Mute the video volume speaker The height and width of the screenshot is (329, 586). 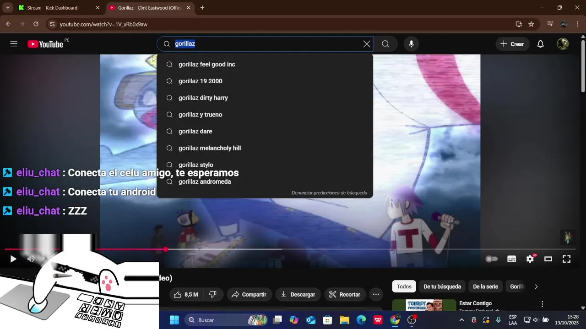pos(31,259)
